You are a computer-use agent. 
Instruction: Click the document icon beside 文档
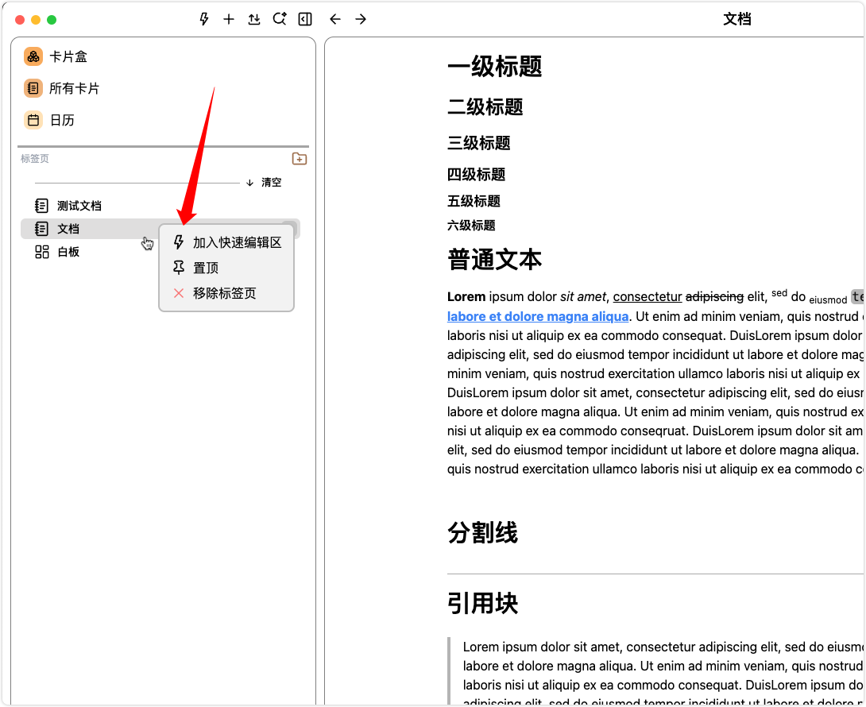(41, 229)
